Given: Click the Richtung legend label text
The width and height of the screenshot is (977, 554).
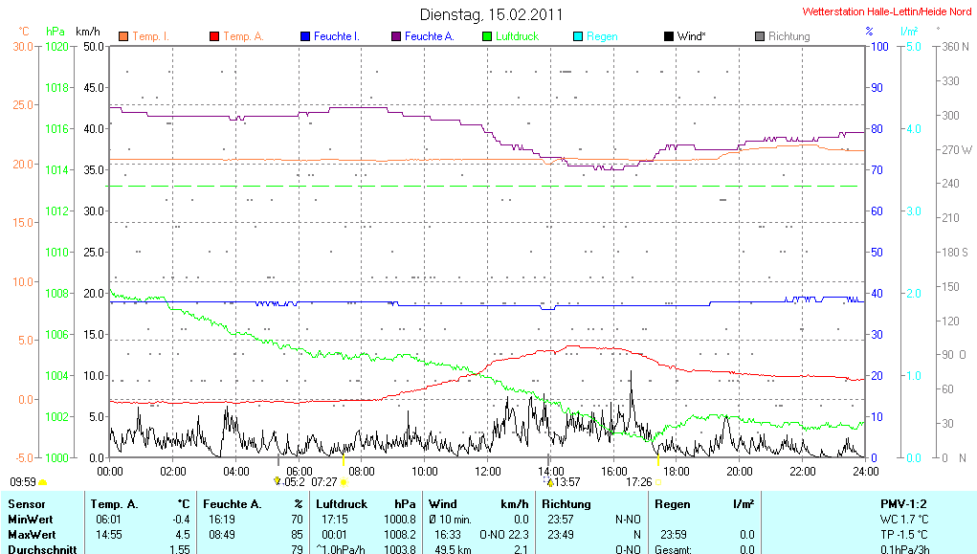Looking at the screenshot, I should coord(789,36).
